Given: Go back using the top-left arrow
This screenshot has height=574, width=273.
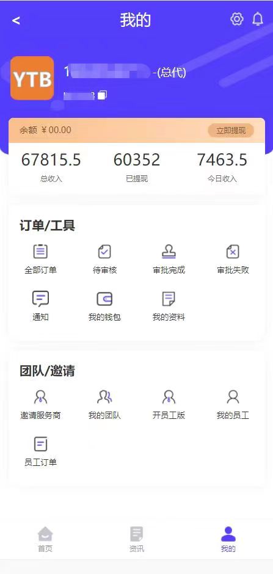Looking at the screenshot, I should (16, 21).
